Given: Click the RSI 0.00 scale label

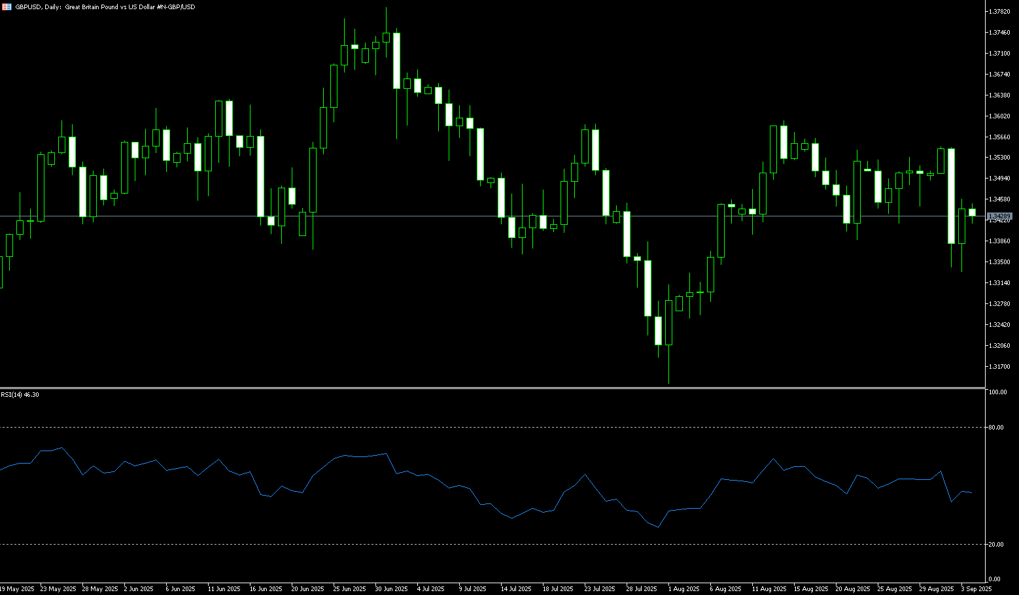Looking at the screenshot, I should pos(995,579).
